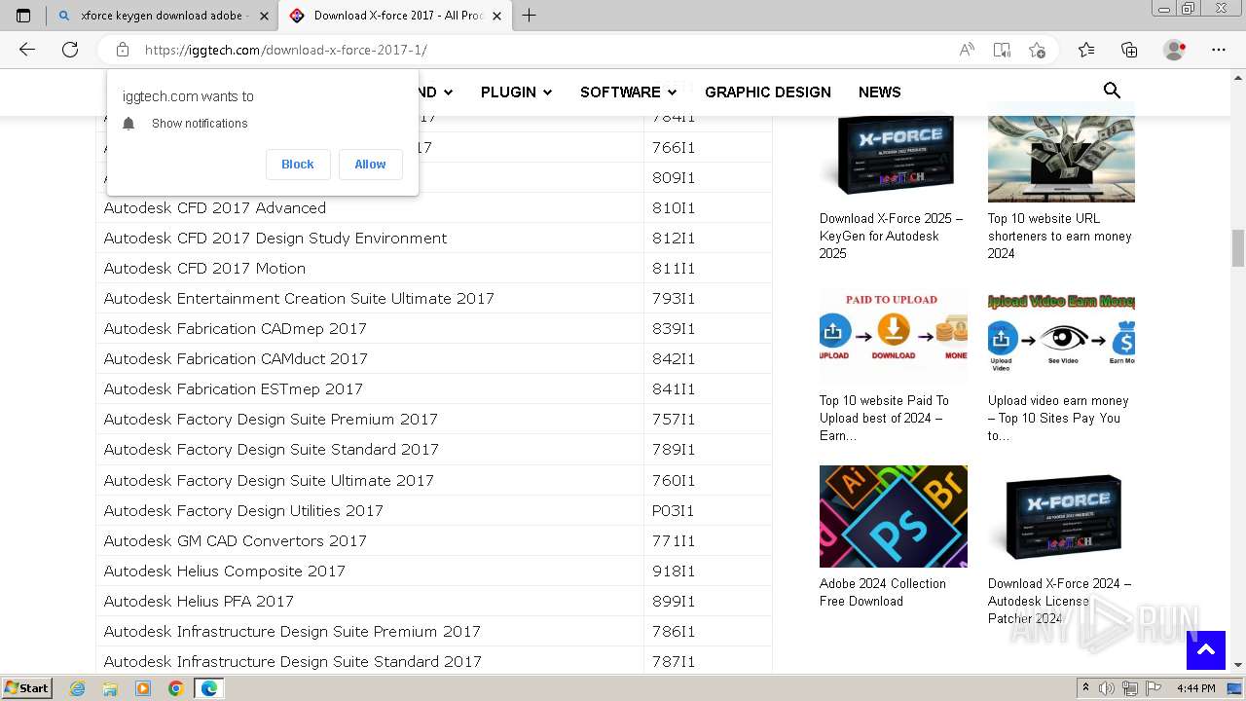Image resolution: width=1246 pixels, height=701 pixels.
Task: Select Autodesk Fabrication CAMduct 2017 text
Action: click(236, 359)
